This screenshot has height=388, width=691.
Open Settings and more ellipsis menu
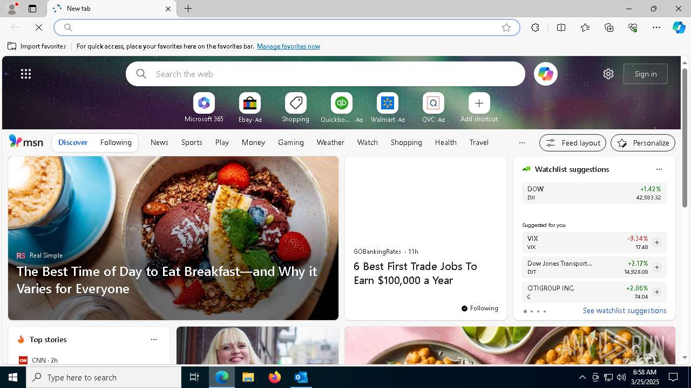click(x=656, y=27)
